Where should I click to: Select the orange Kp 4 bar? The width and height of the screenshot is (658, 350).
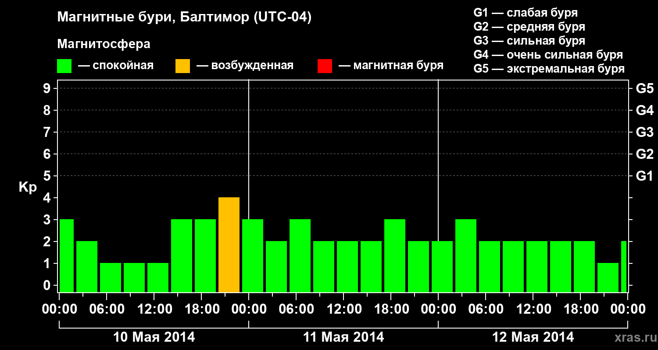pos(229,245)
